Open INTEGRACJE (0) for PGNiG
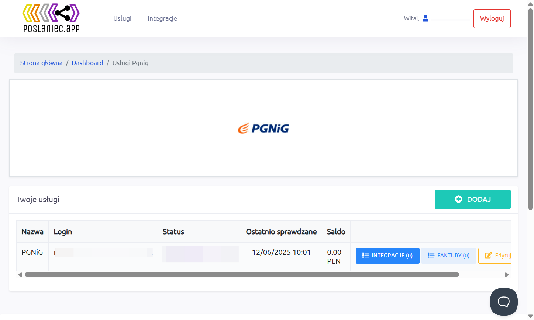The width and height of the screenshot is (534, 320). (x=387, y=256)
